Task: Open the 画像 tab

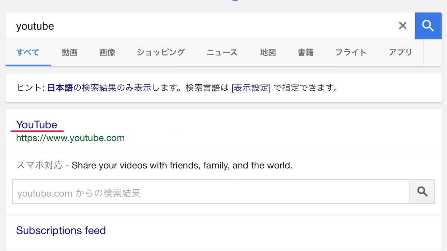Action: (x=107, y=52)
